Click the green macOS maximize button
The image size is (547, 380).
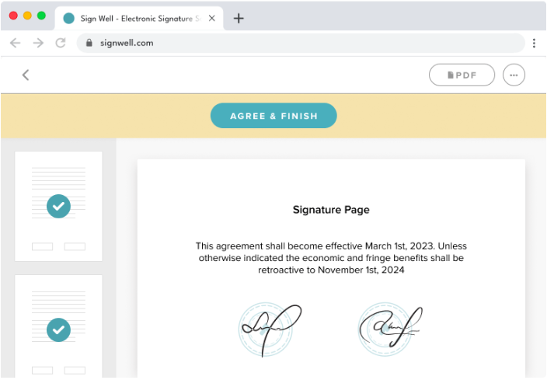click(x=41, y=16)
